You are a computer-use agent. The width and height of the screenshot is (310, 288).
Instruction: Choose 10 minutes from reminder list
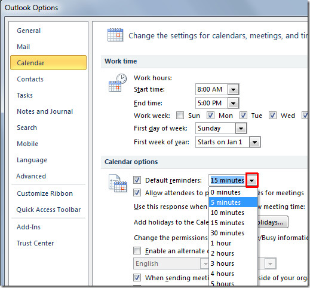[x=233, y=213]
